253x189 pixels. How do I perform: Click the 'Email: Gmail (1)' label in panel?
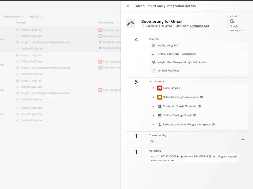point(173,88)
